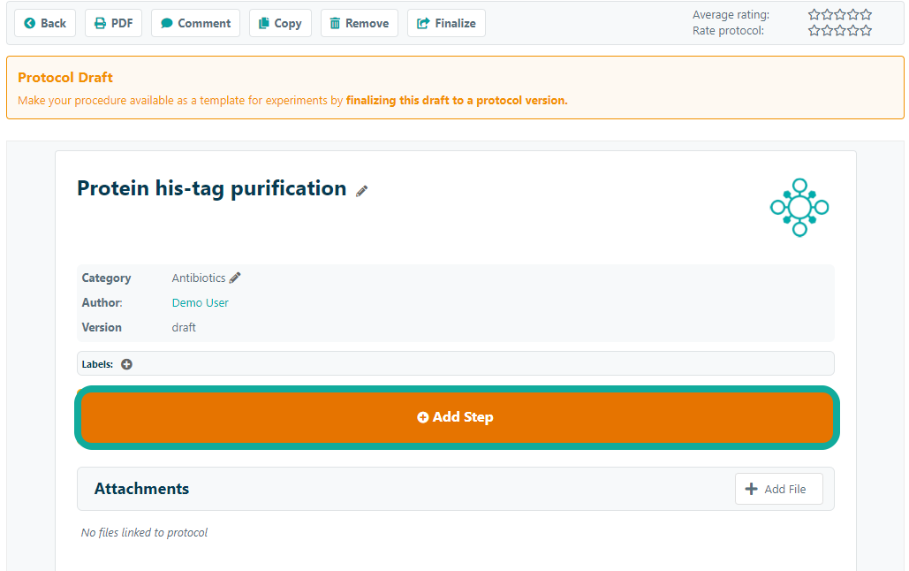Open Demo User author profile

(201, 302)
